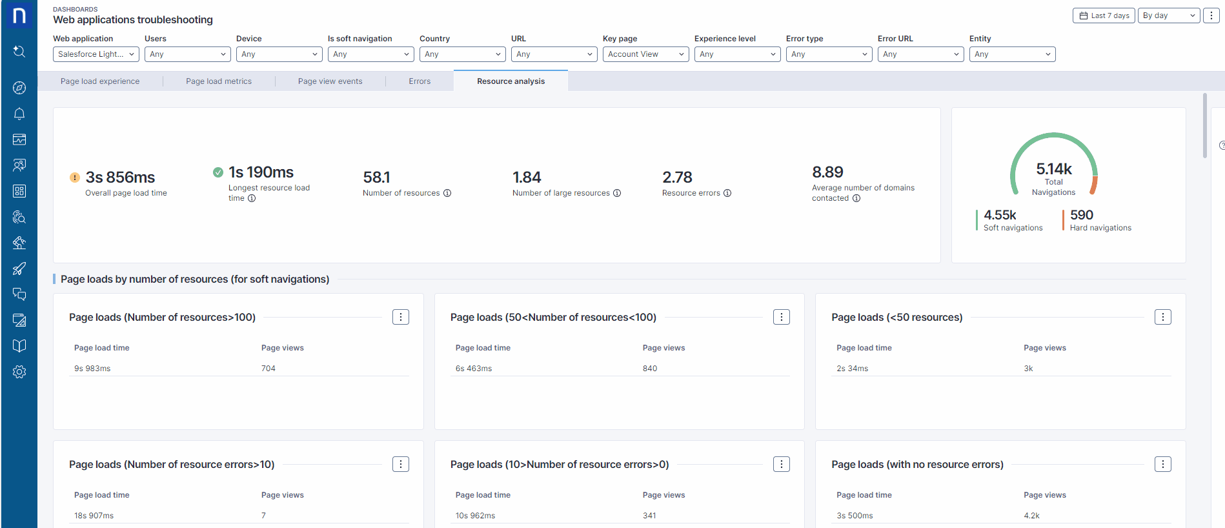The image size is (1225, 528).
Task: Open the settings gear sidebar icon
Action: click(x=19, y=372)
